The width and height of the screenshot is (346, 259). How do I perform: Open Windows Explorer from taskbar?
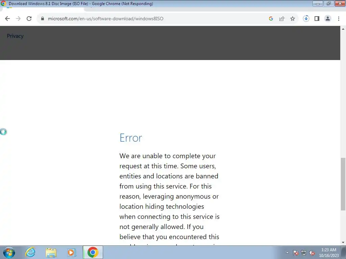51,252
